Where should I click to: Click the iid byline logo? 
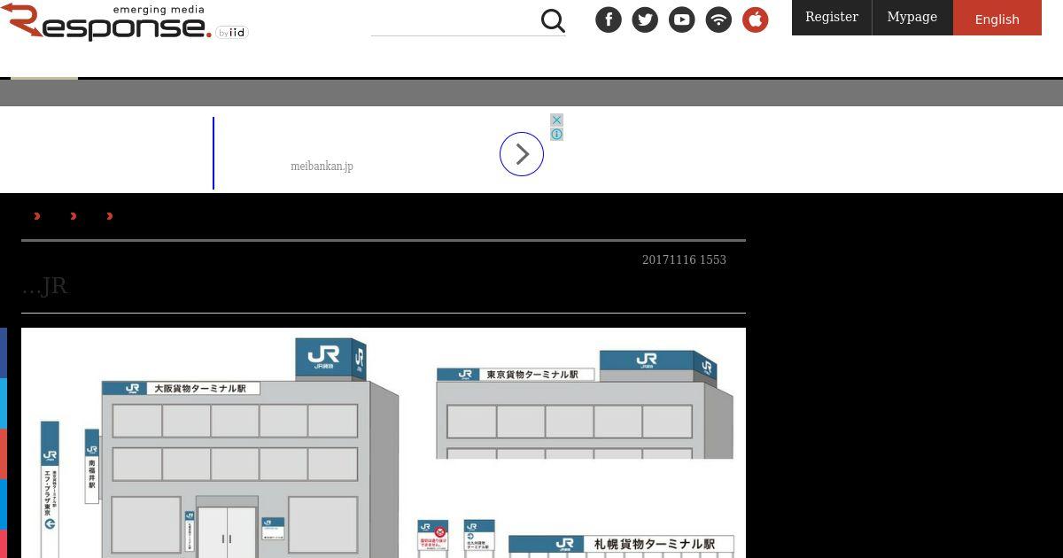(x=232, y=33)
